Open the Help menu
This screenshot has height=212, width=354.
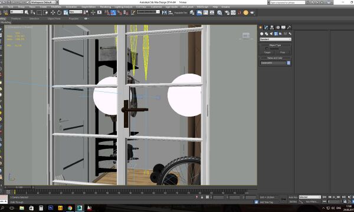215,7
